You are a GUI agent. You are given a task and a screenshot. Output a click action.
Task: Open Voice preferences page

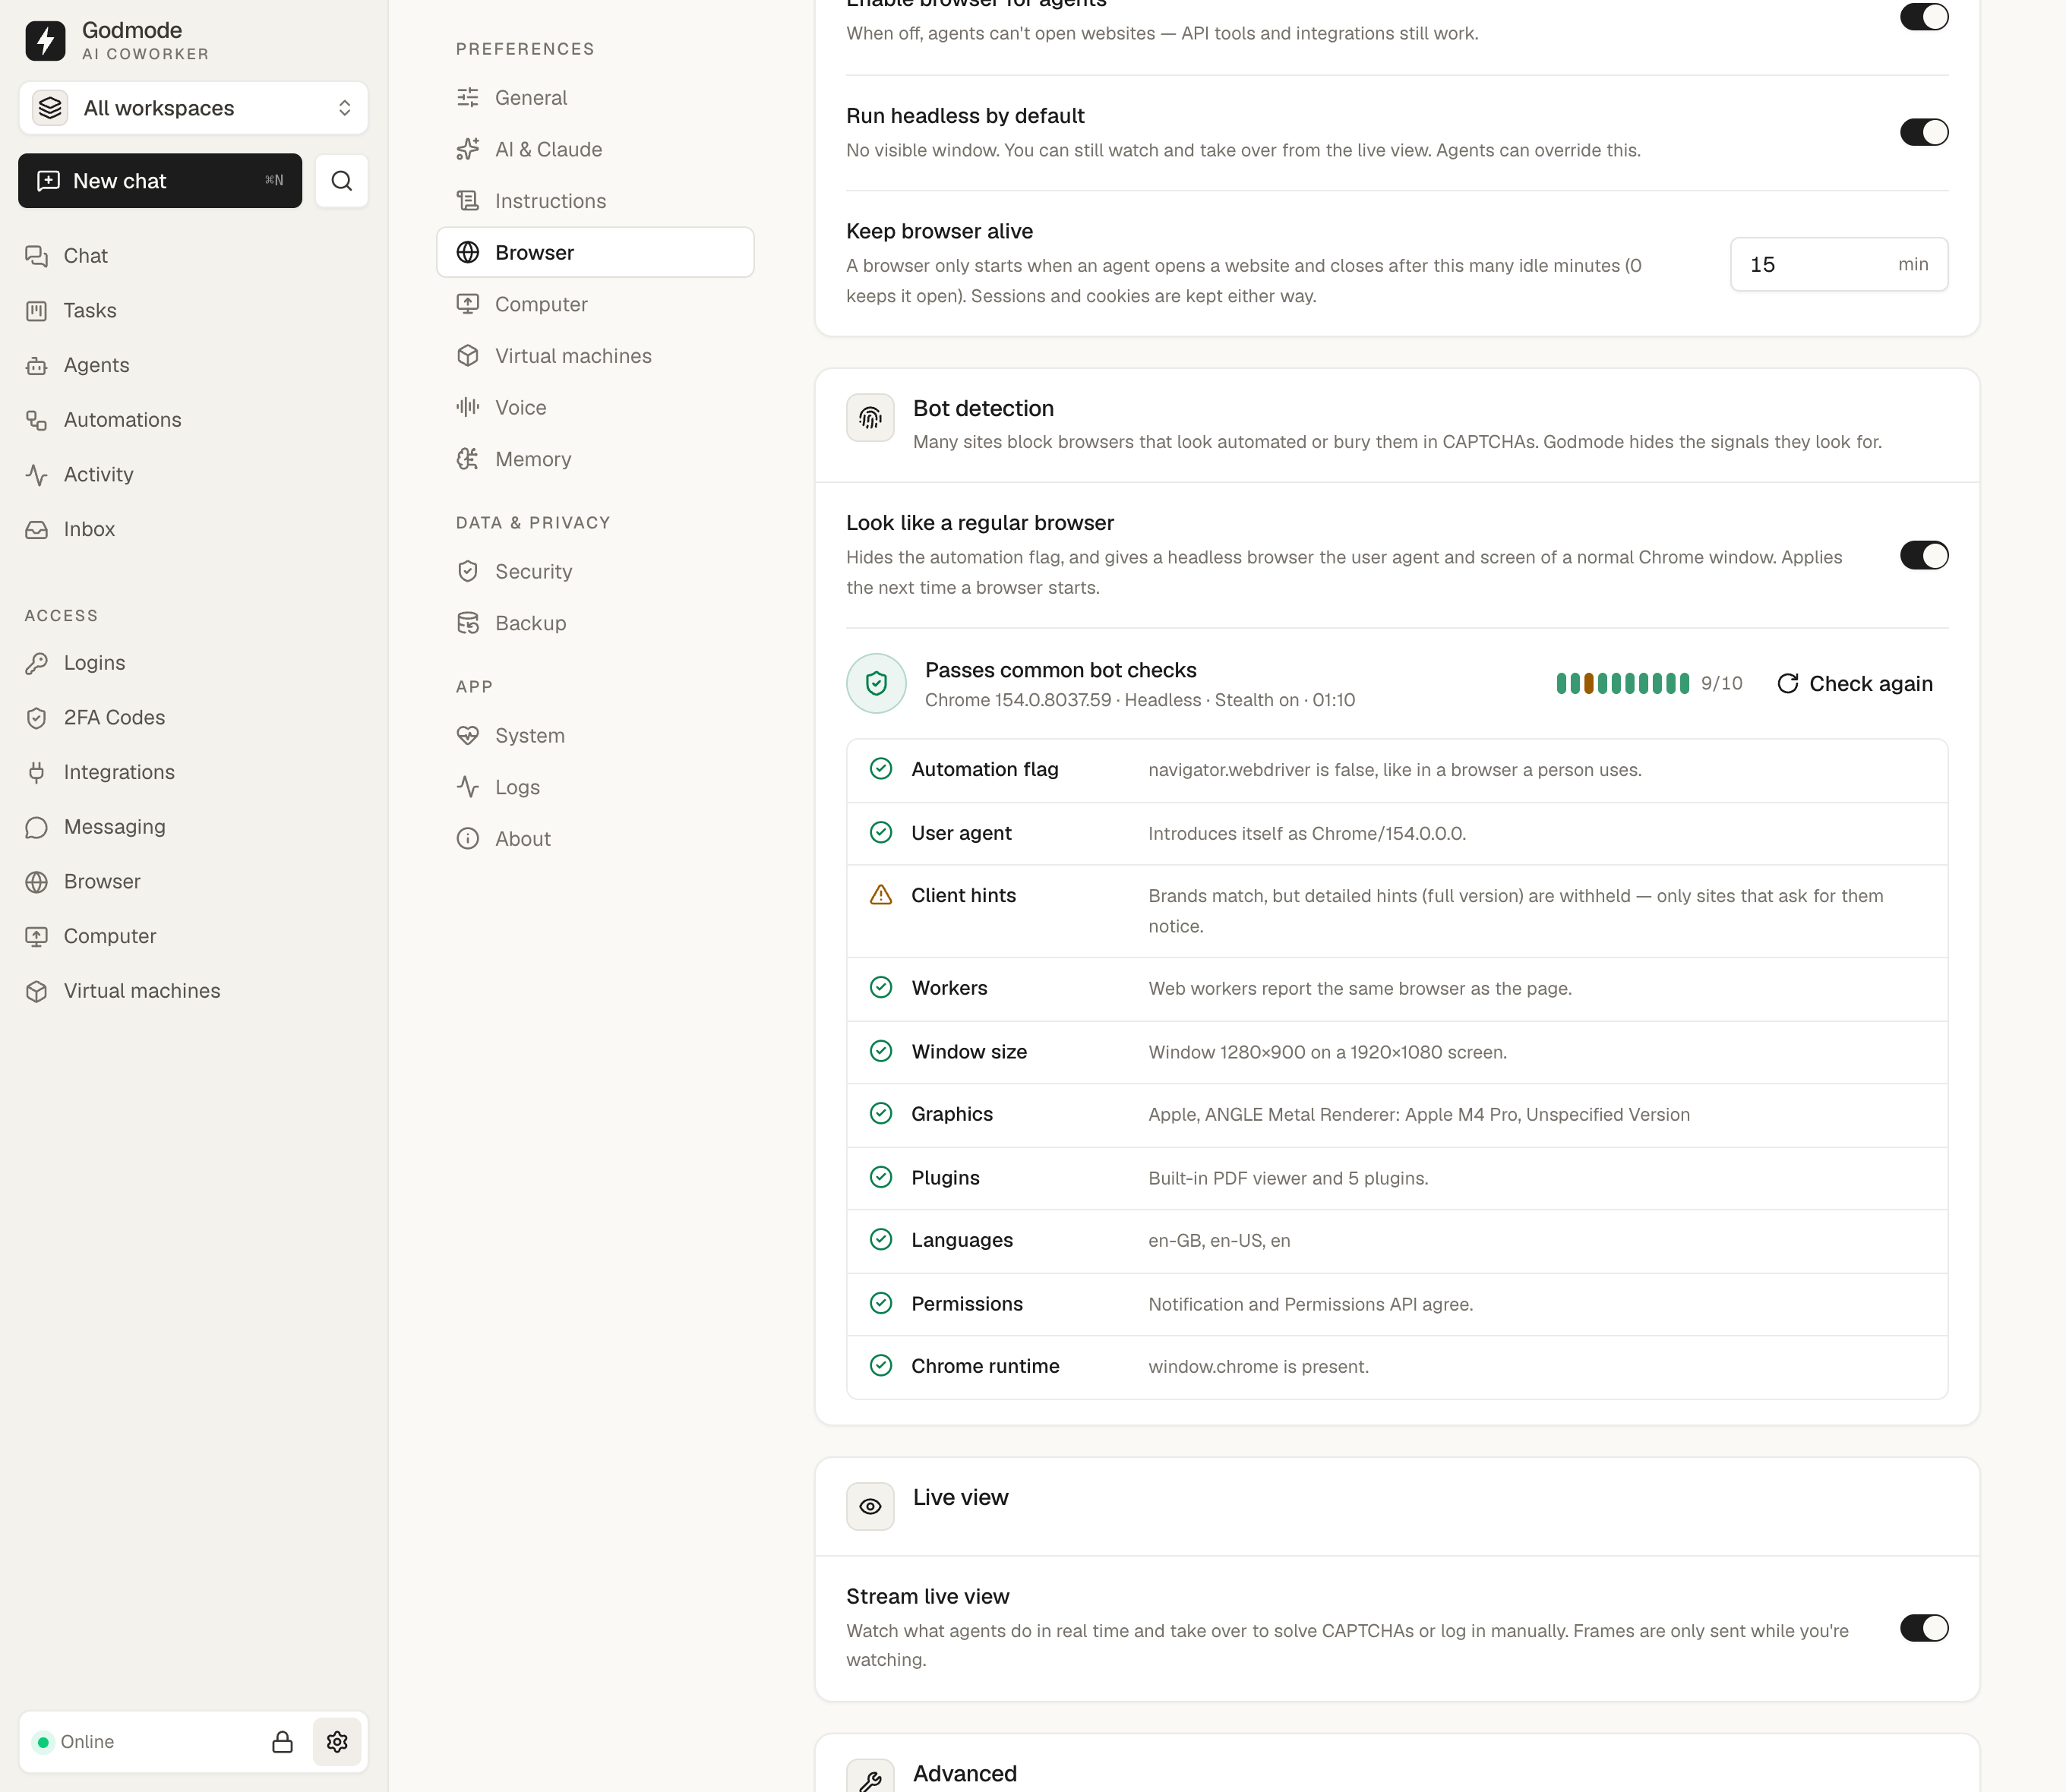[595, 408]
